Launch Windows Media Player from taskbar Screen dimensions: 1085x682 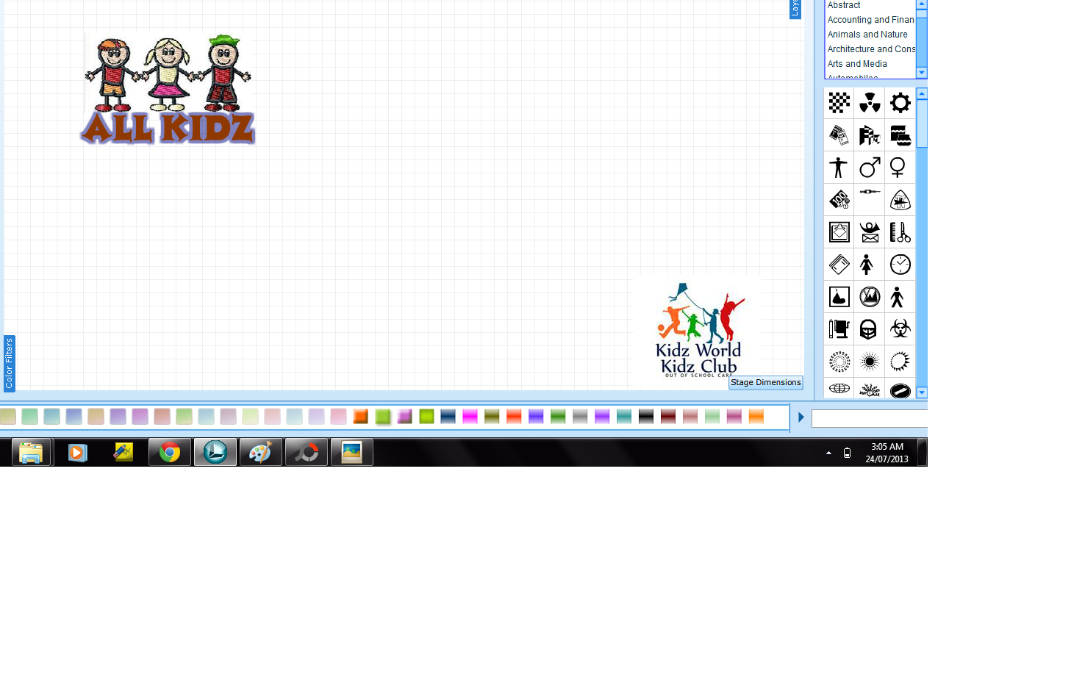77,452
